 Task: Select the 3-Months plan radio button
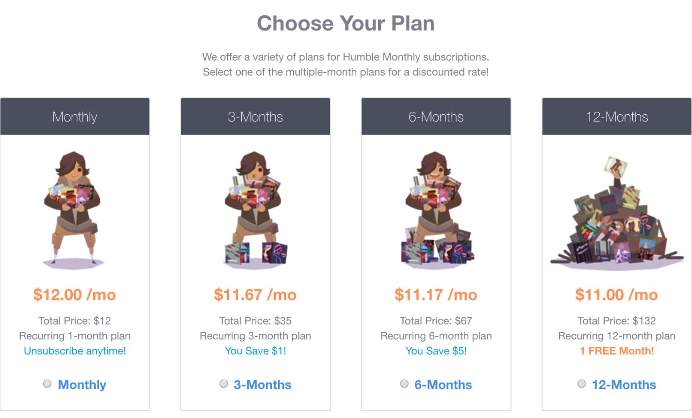[224, 384]
